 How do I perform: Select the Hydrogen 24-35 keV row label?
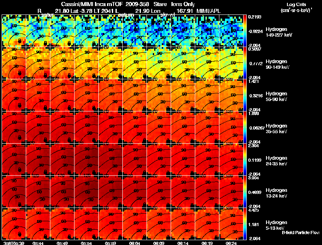277,161
